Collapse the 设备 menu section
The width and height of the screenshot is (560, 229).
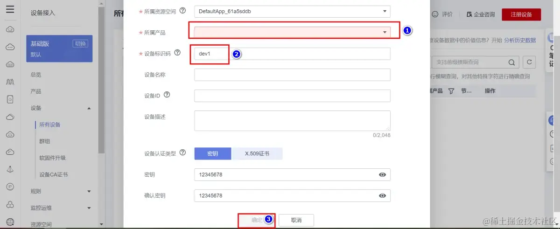[89, 108]
